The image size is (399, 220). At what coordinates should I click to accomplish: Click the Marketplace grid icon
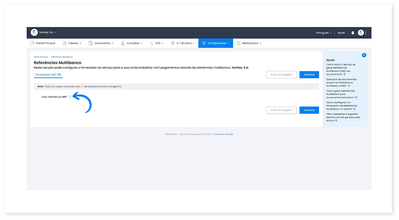[x=238, y=43]
